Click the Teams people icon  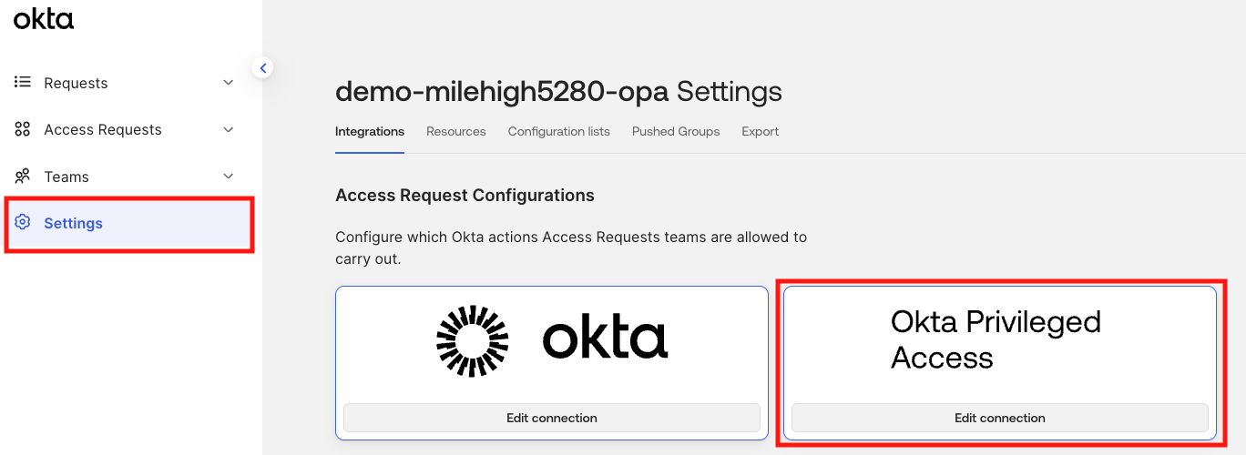point(23,177)
